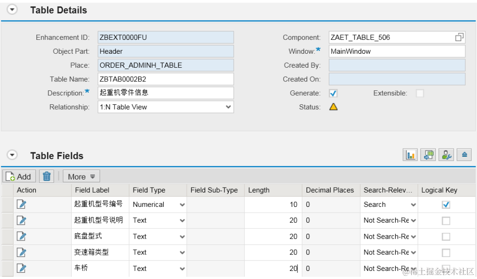
Task: Click the Enhancement ID field
Action: 166,37
